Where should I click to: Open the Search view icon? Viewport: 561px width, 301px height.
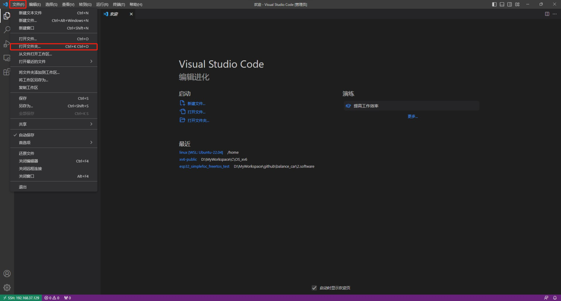7,30
